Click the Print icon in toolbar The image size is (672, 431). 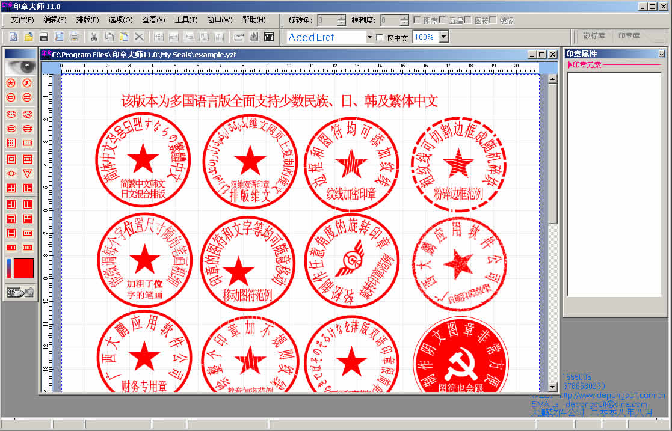(74, 37)
